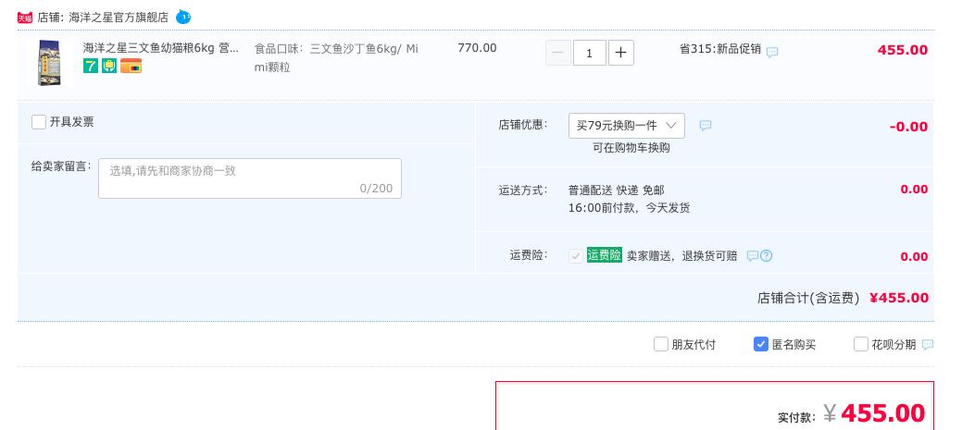The width and height of the screenshot is (975, 430).
Task: Check the 花呗分期 checkbox
Action: [x=860, y=344]
